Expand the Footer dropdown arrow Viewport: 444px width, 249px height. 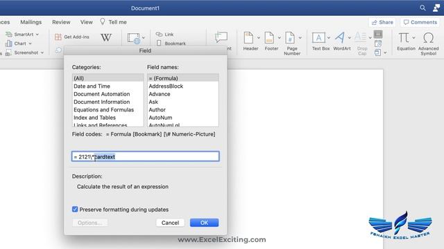point(279,37)
